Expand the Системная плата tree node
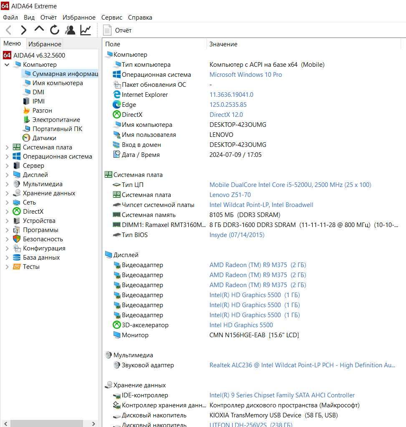406x427 pixels. point(7,147)
